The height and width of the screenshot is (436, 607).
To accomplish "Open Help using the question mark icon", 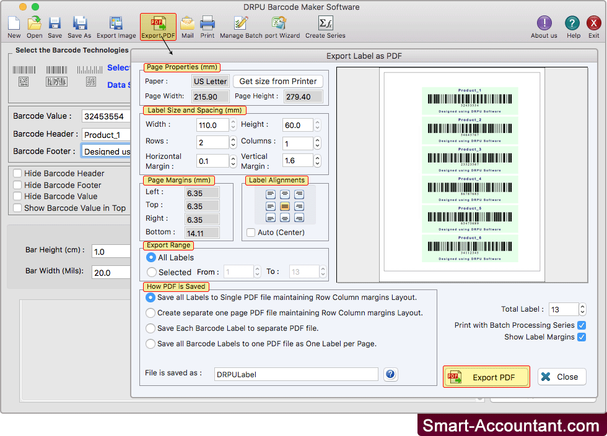I will coord(572,24).
